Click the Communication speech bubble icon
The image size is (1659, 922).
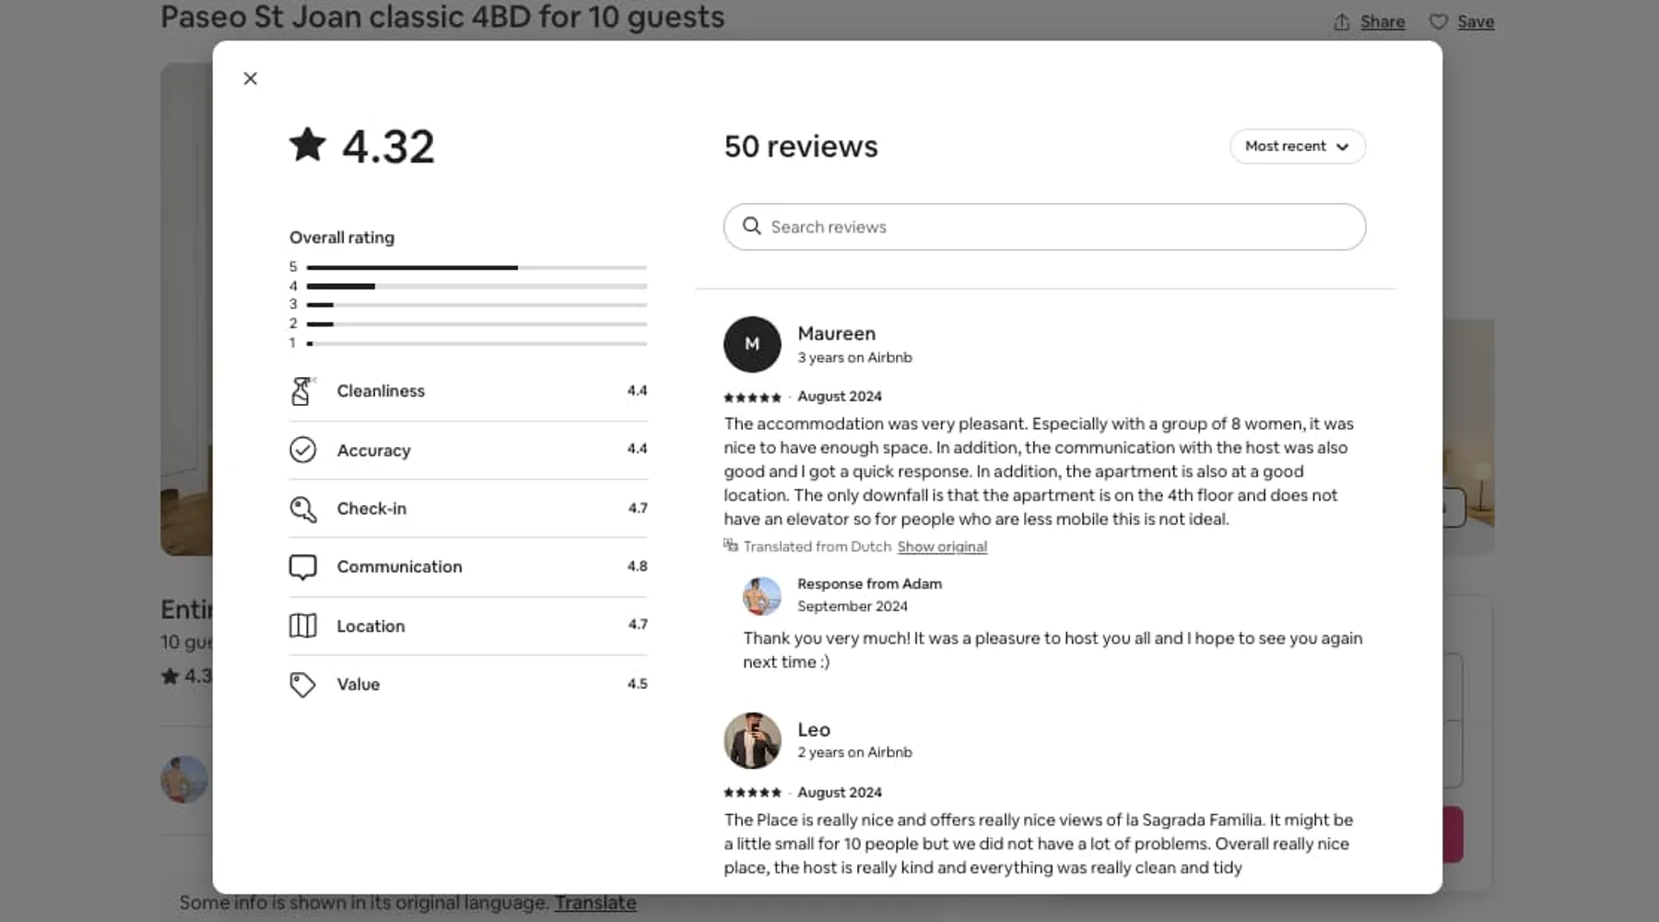coord(302,567)
